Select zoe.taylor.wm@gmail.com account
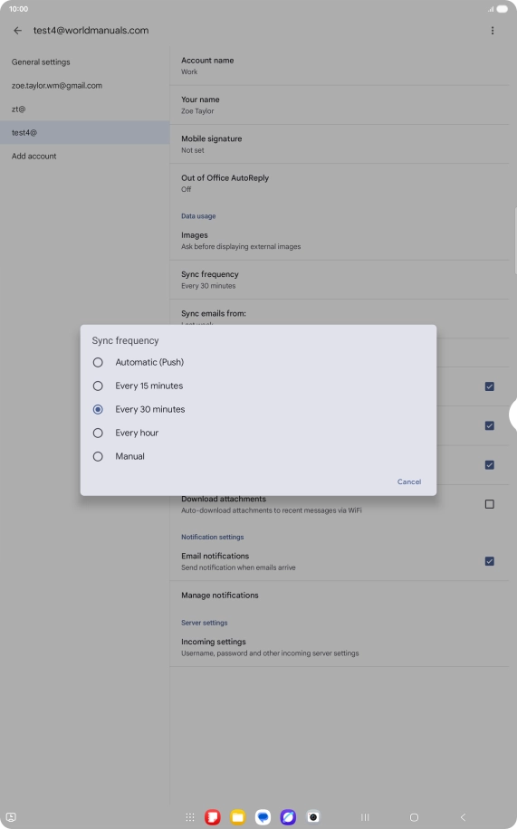Screen dimensions: 517x829 (85, 86)
